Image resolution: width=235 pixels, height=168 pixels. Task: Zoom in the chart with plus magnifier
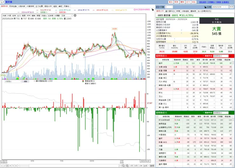(x=127, y=166)
